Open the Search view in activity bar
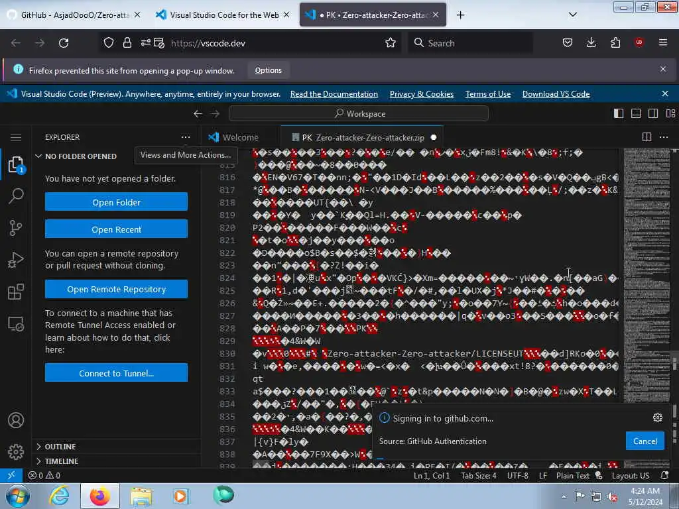Image resolution: width=679 pixels, height=509 pixels. click(16, 196)
